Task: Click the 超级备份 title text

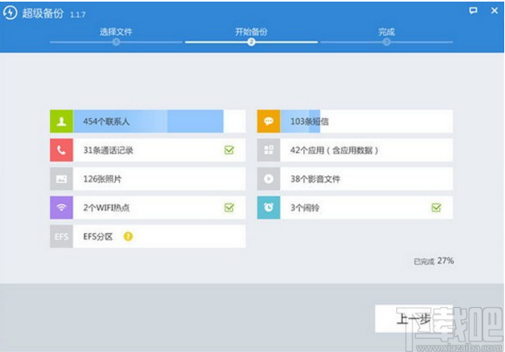Action: [43, 14]
